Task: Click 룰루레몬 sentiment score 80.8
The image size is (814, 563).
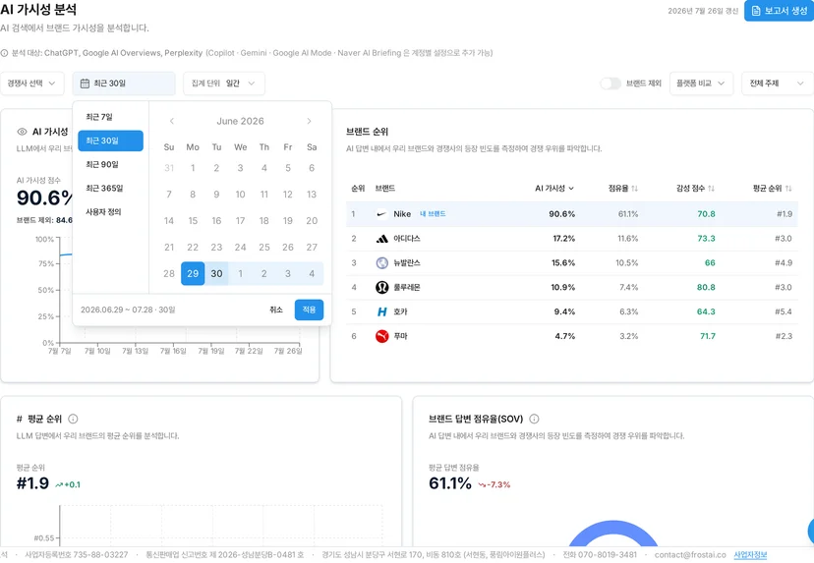Action: coord(706,287)
